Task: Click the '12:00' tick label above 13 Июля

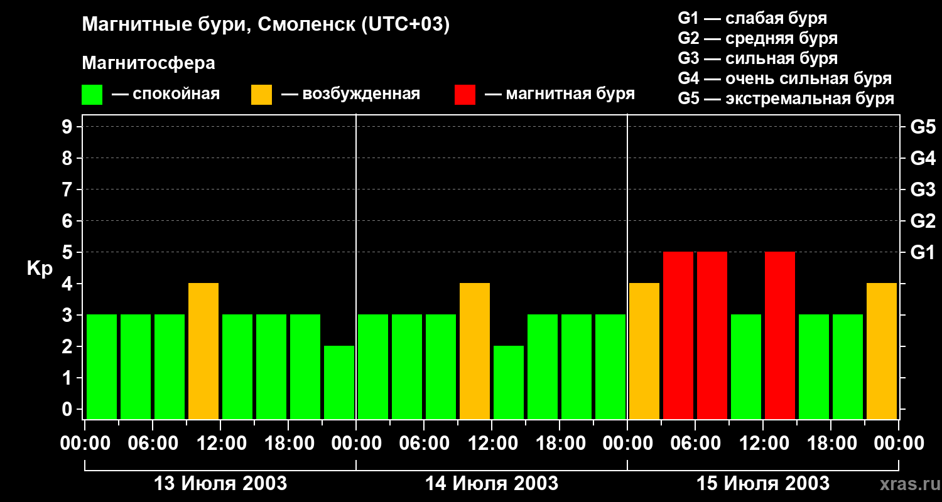Action: coord(220,444)
